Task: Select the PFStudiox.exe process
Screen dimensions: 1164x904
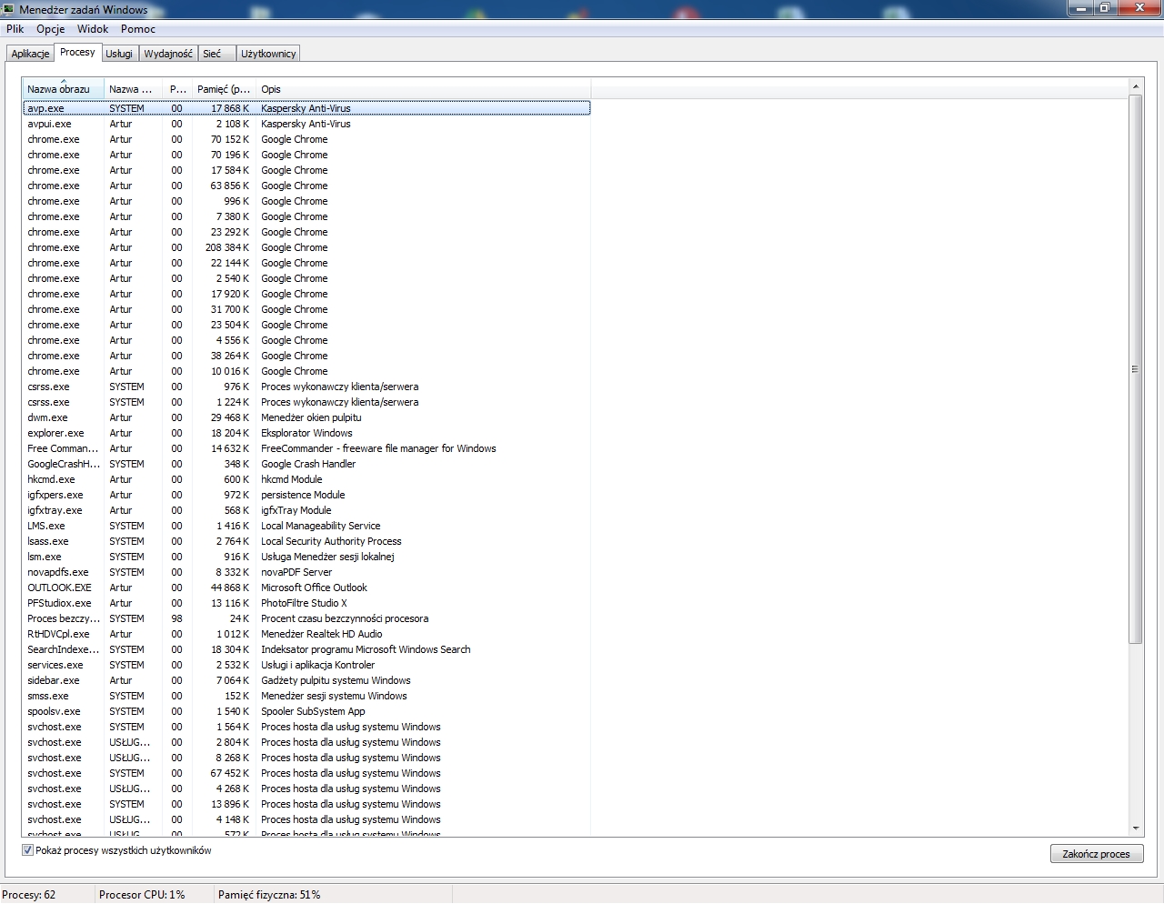Action: [x=306, y=603]
